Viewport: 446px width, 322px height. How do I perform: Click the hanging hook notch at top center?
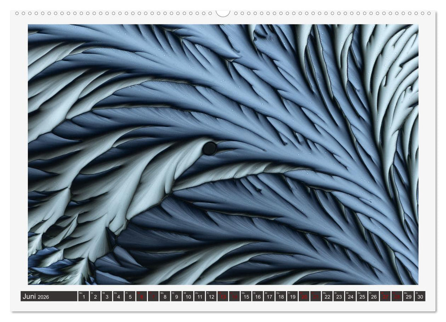223,13
